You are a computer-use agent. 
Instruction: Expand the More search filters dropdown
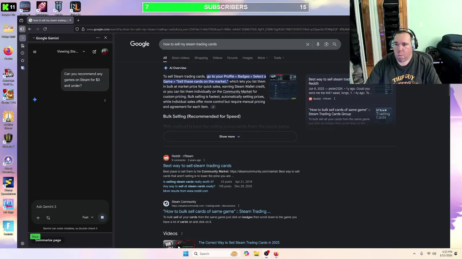tap(263, 58)
